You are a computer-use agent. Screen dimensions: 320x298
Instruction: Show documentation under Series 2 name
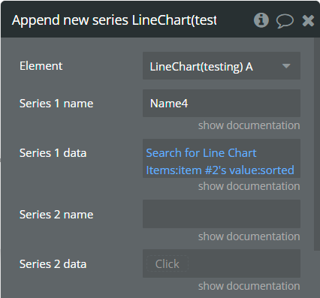249,236
